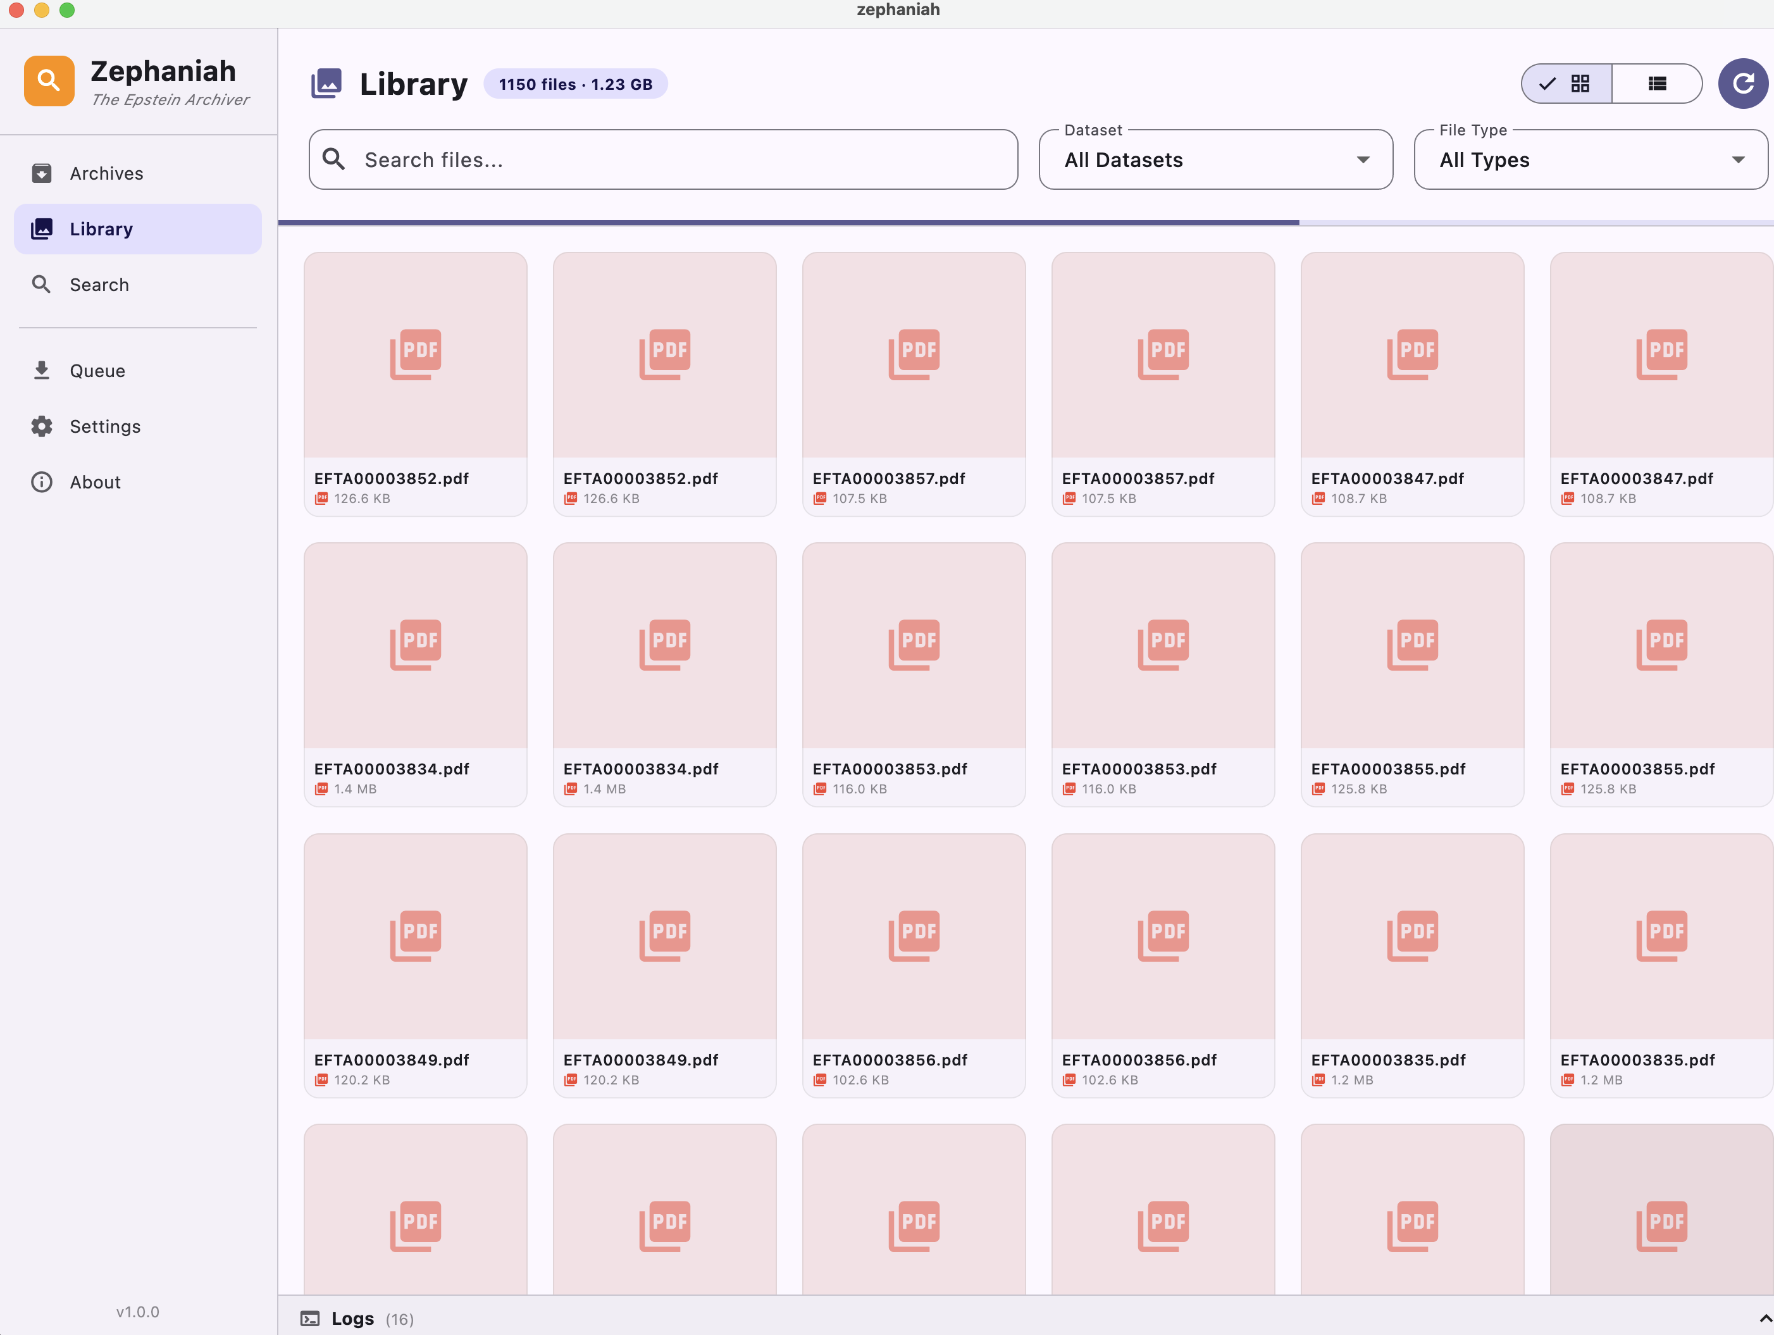Switch to list view
The image size is (1774, 1335).
coord(1657,84)
